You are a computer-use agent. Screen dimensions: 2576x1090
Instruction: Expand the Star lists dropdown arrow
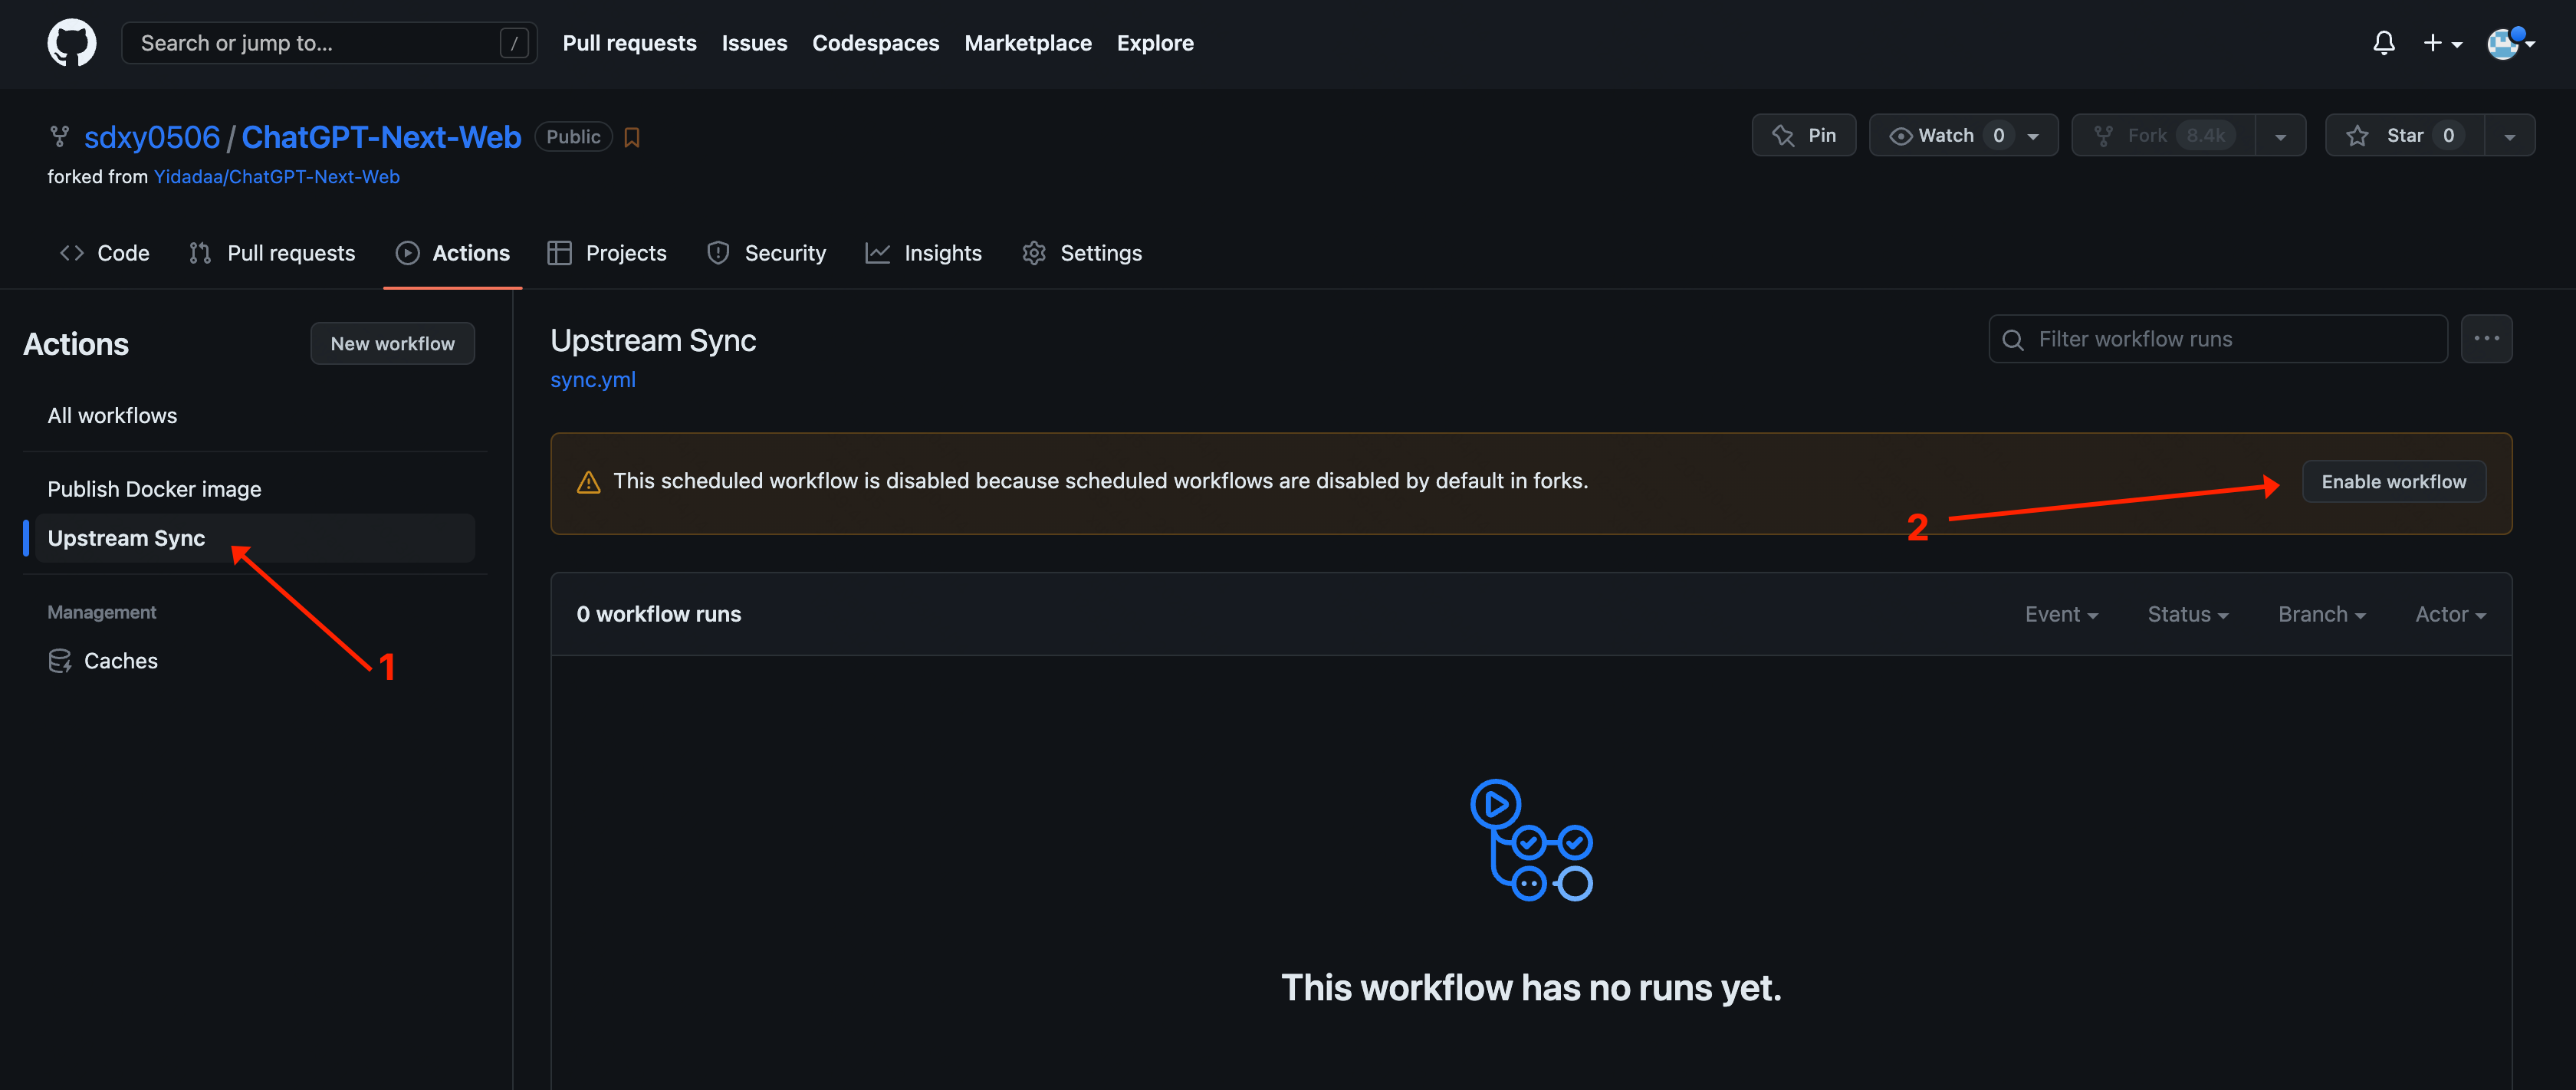click(x=2510, y=136)
